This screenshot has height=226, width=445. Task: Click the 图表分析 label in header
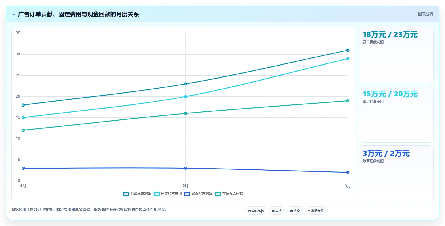coord(426,14)
